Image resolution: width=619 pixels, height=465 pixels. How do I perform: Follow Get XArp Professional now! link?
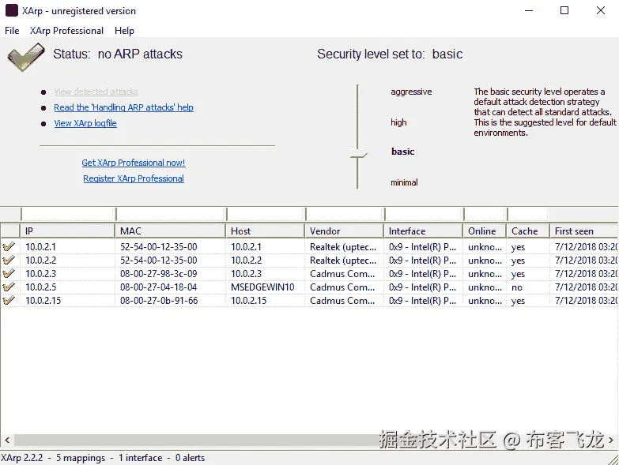pos(134,163)
